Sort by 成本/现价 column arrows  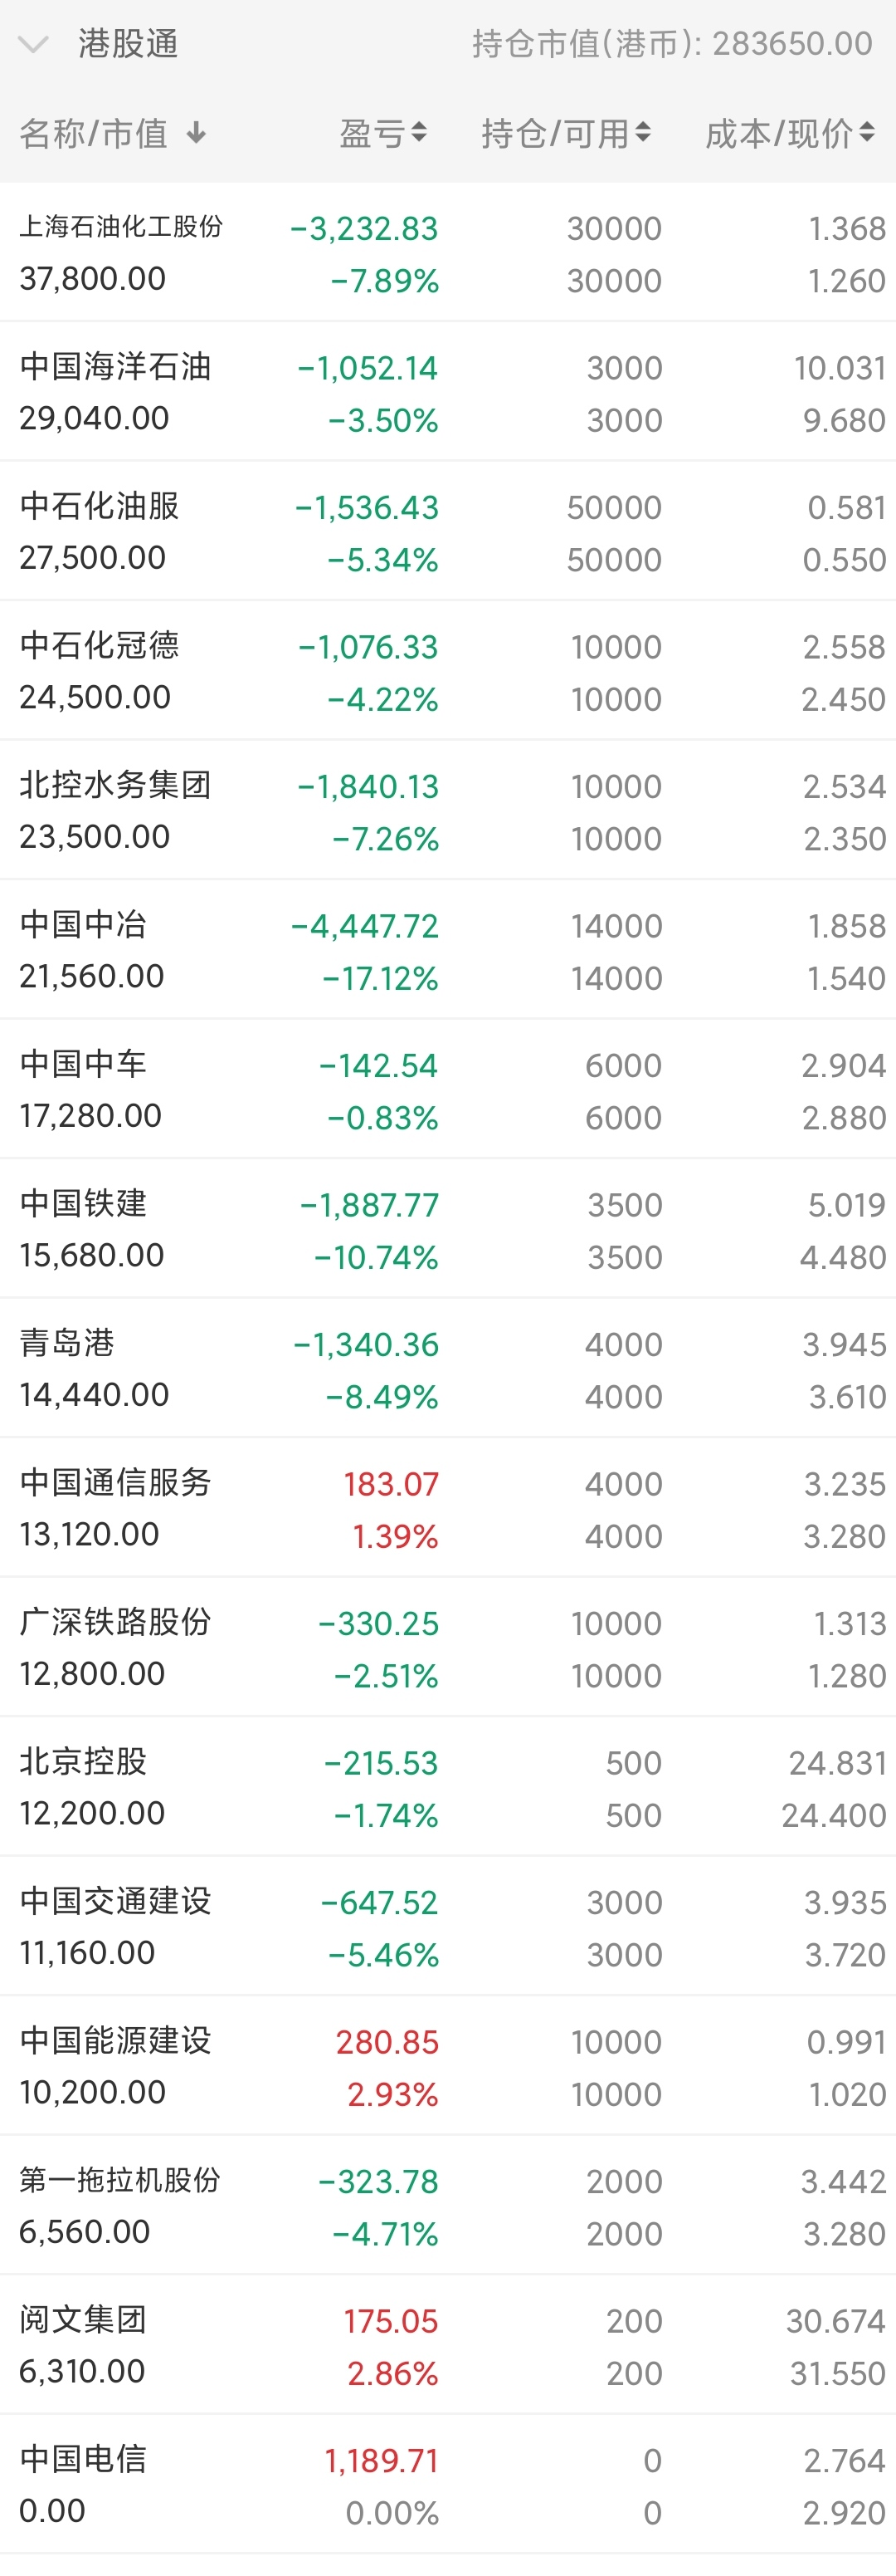point(866,133)
